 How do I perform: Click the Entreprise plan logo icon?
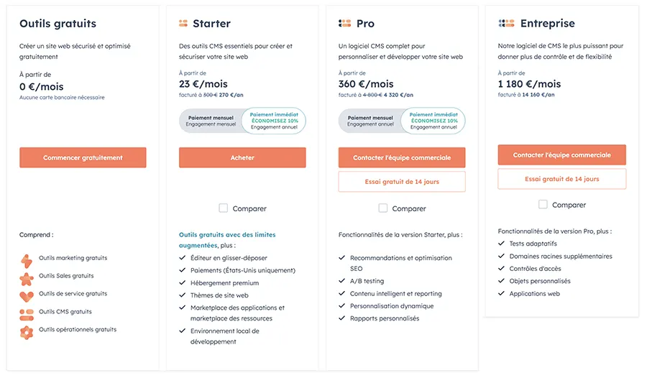point(506,24)
